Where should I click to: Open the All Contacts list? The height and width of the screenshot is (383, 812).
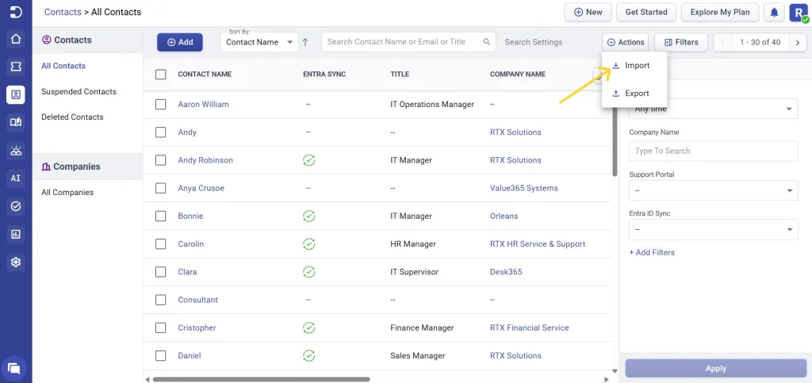(63, 67)
